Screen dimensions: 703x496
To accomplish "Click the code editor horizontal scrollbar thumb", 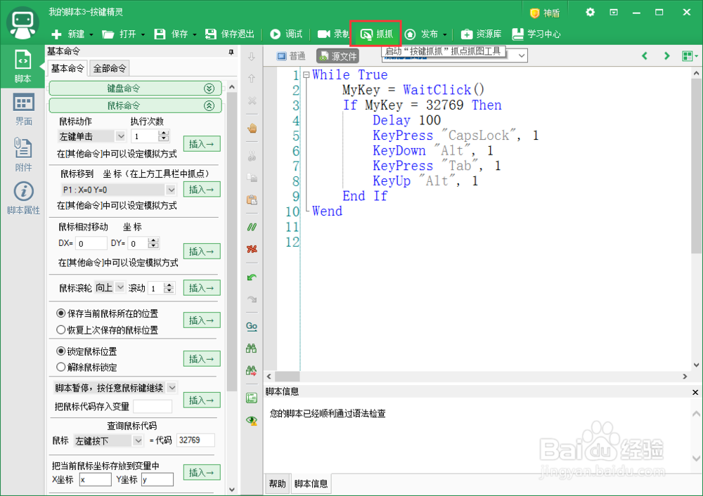I will (x=288, y=377).
